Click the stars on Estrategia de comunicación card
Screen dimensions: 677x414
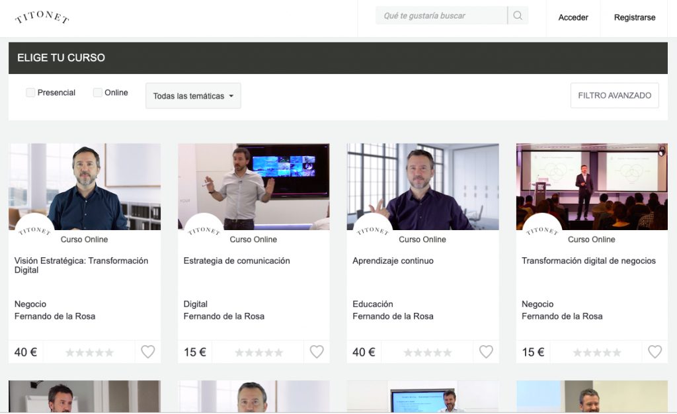pos(259,352)
